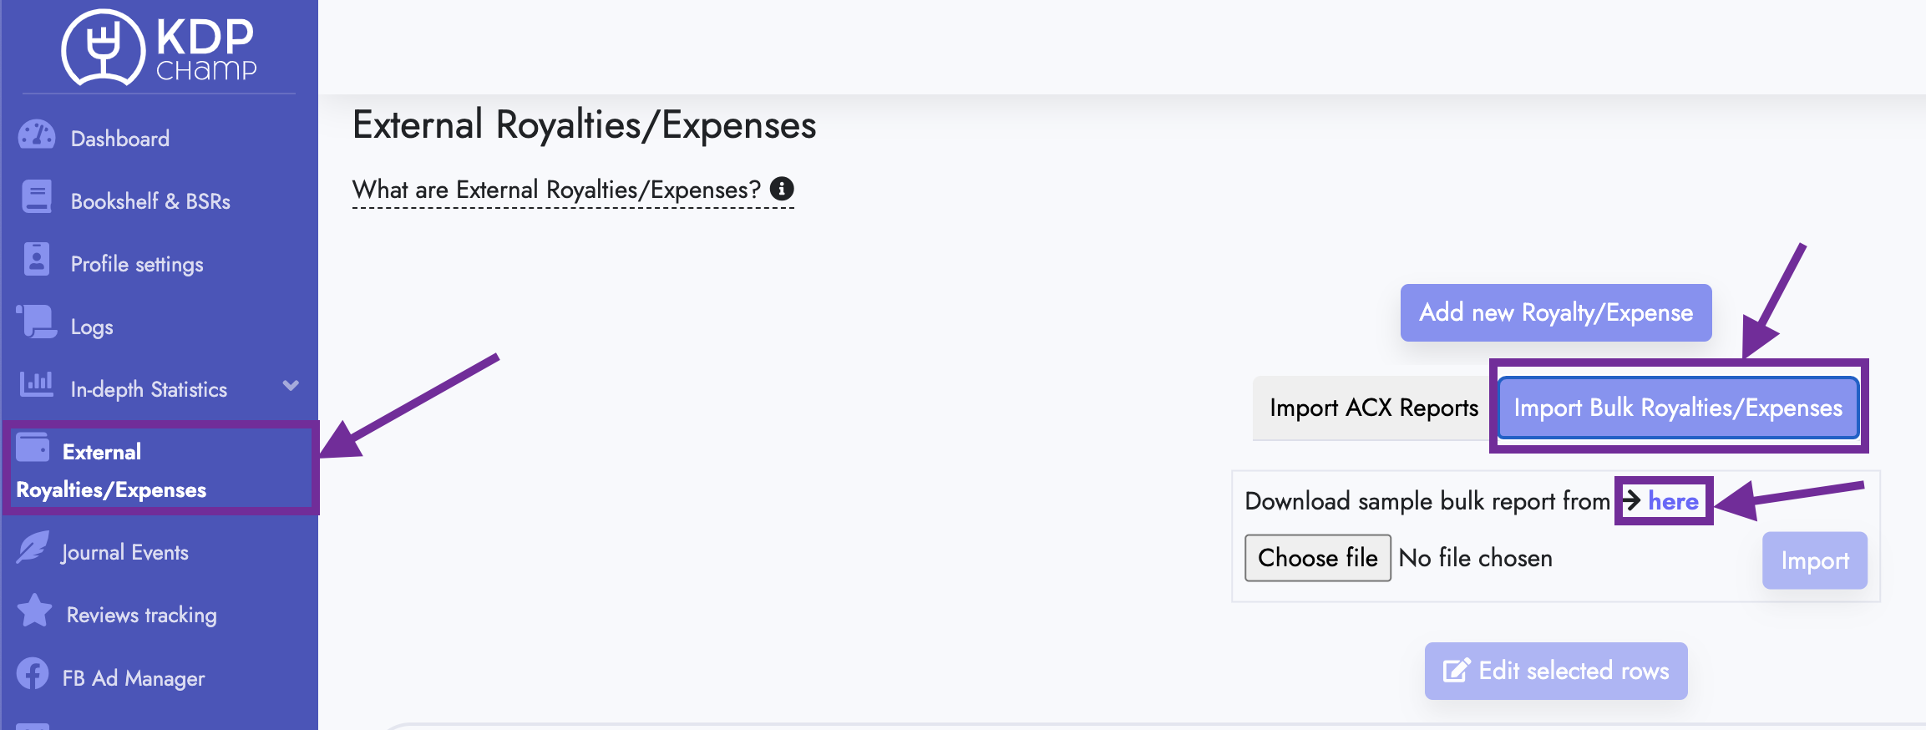Click the Bookshelf & BSRs book icon

click(x=37, y=197)
